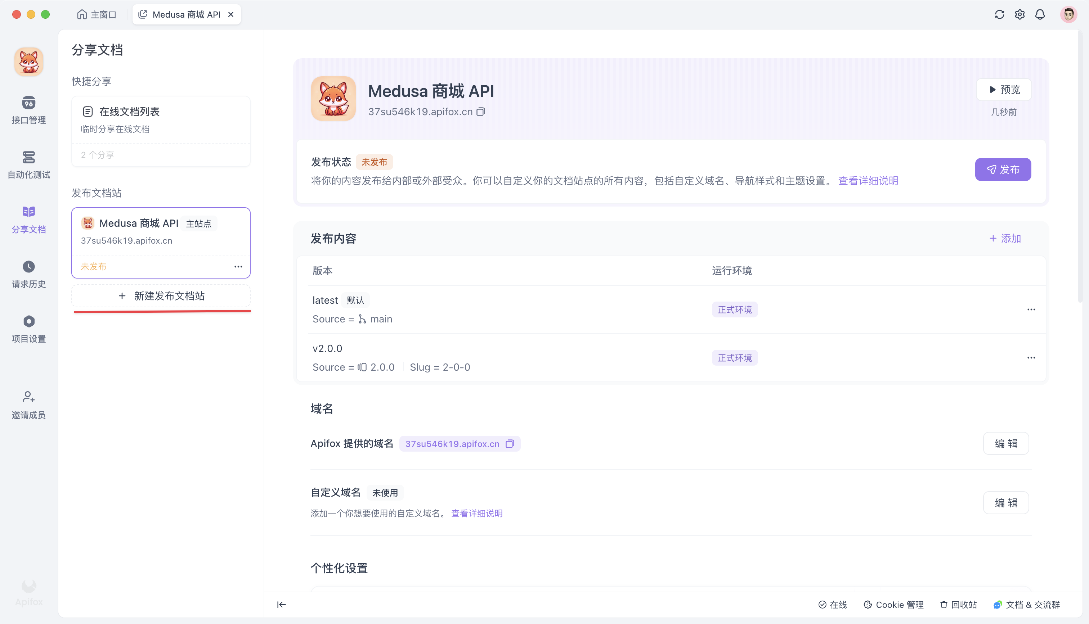Collapse the left panel with the arrow icon
This screenshot has height=624, width=1089.
[x=281, y=605]
